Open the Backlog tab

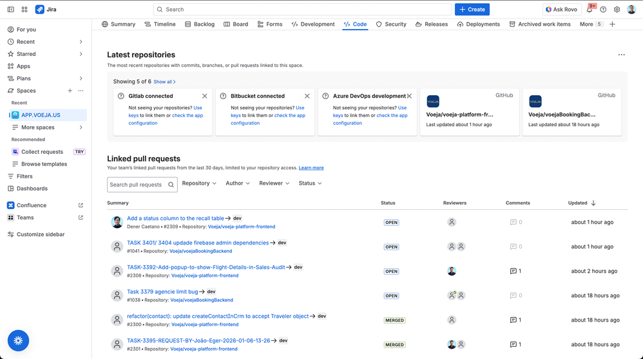[x=200, y=24]
